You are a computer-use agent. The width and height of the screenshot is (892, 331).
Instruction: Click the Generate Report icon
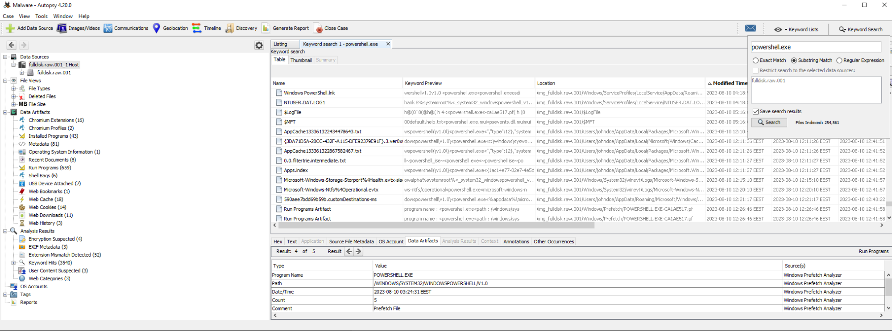point(266,28)
